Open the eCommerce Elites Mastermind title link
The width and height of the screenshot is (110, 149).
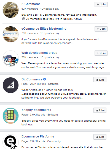(44, 29)
